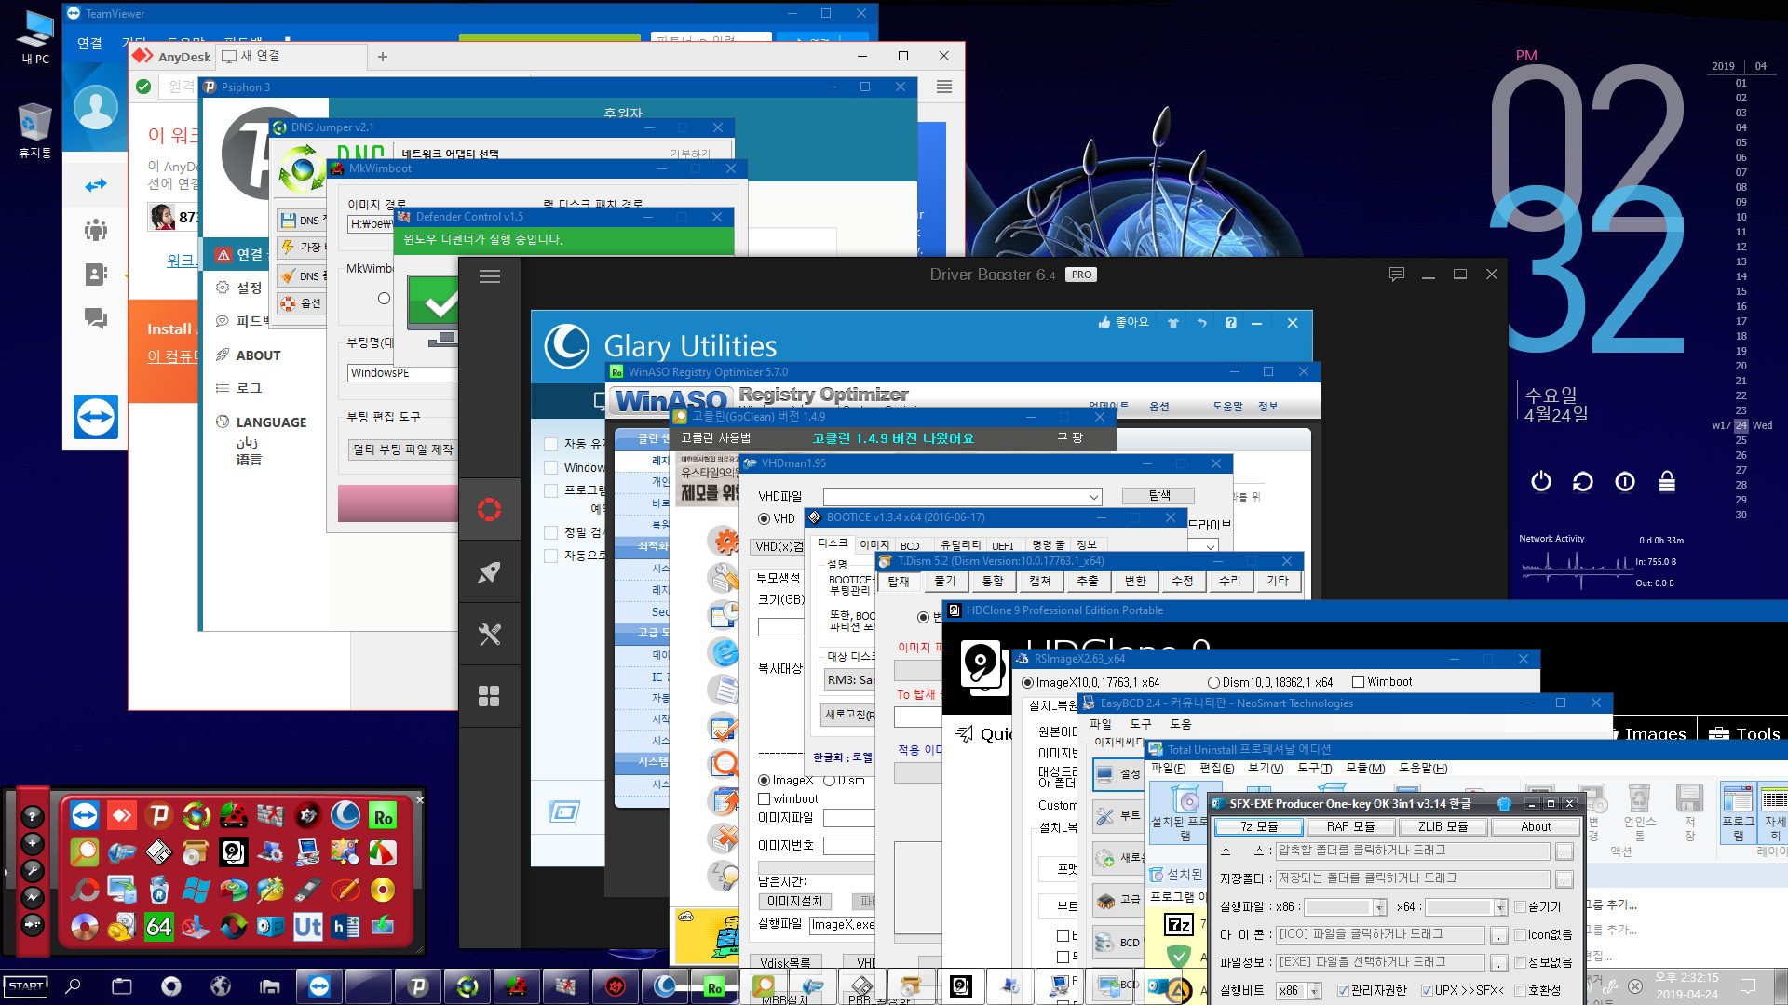Tick wimboot checkbox in VHDman

click(765, 798)
